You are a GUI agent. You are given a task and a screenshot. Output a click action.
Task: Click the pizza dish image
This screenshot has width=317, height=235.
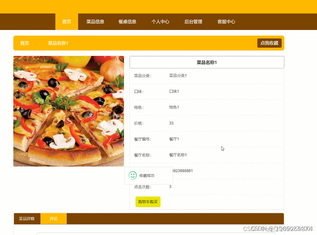(69, 111)
